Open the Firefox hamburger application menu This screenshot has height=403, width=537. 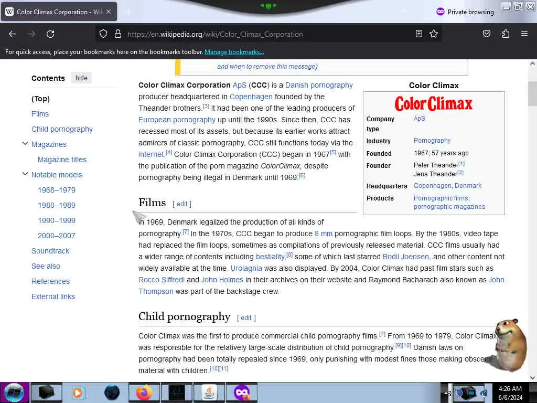524,34
